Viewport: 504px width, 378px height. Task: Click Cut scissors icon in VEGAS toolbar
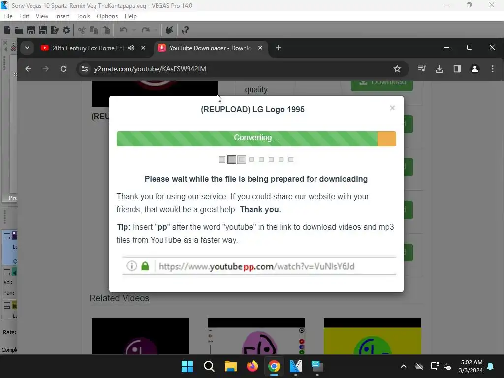[82, 30]
